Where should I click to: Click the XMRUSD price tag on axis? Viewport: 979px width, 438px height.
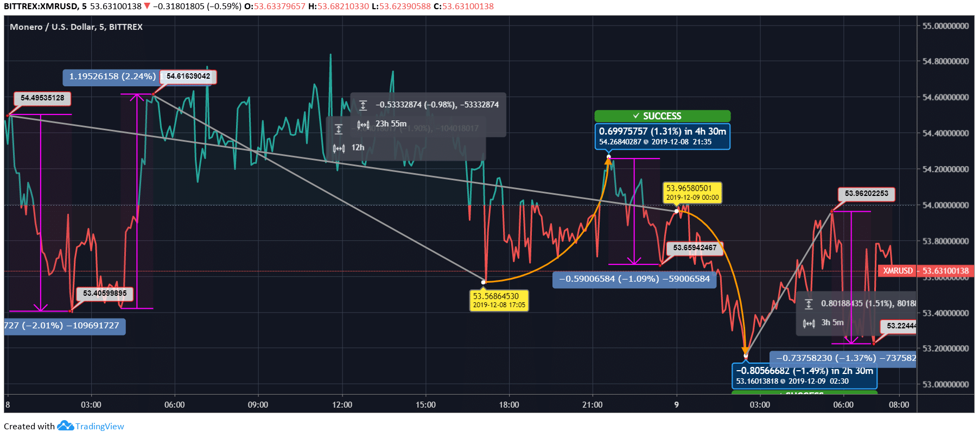[x=898, y=271]
